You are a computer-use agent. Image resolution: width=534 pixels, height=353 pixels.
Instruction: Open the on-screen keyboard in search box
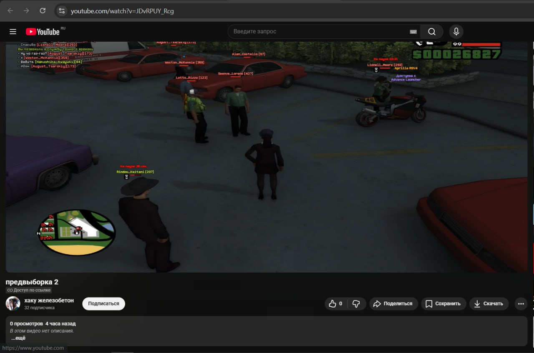point(413,32)
